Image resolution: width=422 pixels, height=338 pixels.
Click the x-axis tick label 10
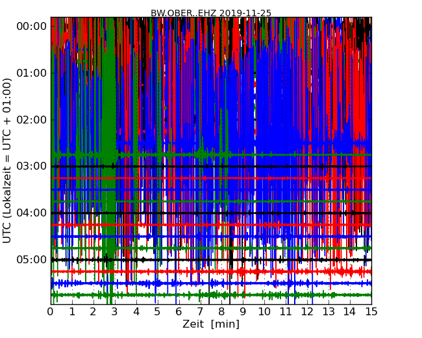tap(264, 312)
